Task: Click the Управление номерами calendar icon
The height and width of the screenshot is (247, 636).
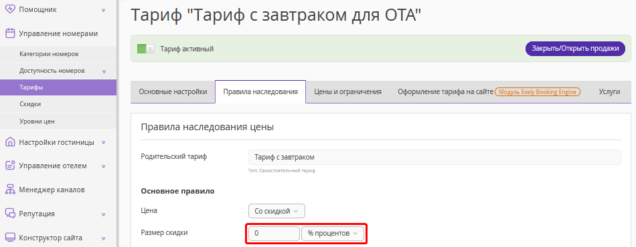Action: [10, 33]
